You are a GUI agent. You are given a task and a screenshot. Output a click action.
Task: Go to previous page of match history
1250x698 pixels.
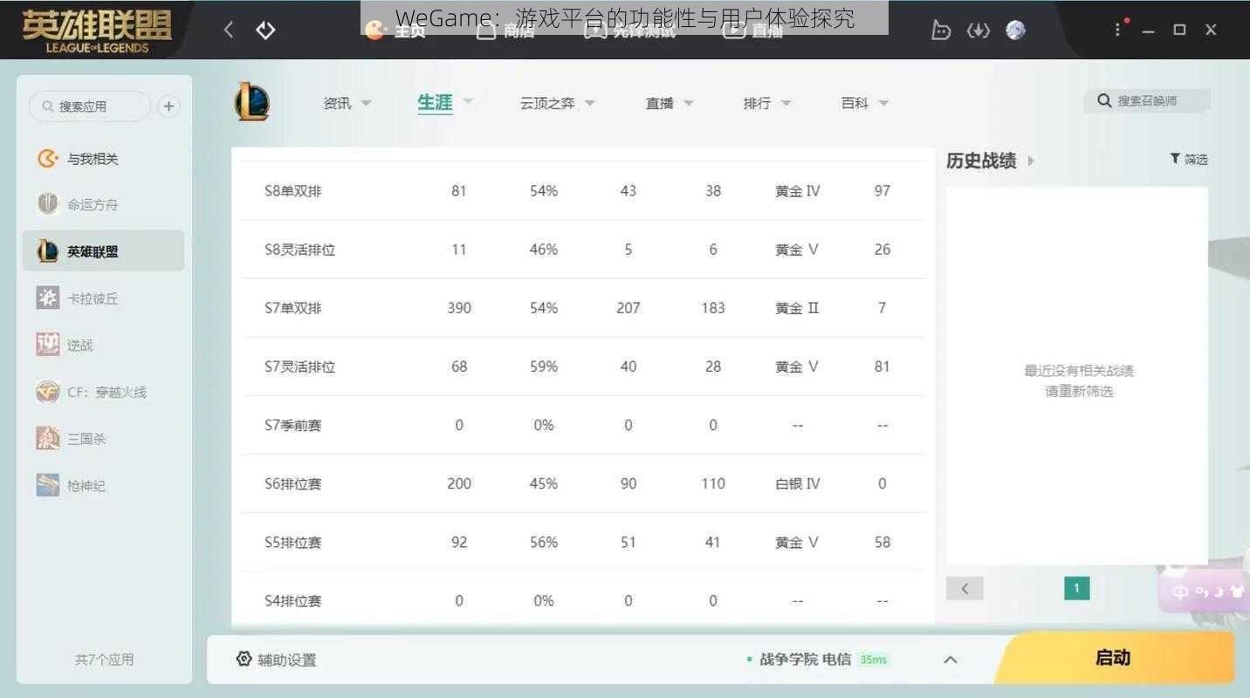[965, 588]
